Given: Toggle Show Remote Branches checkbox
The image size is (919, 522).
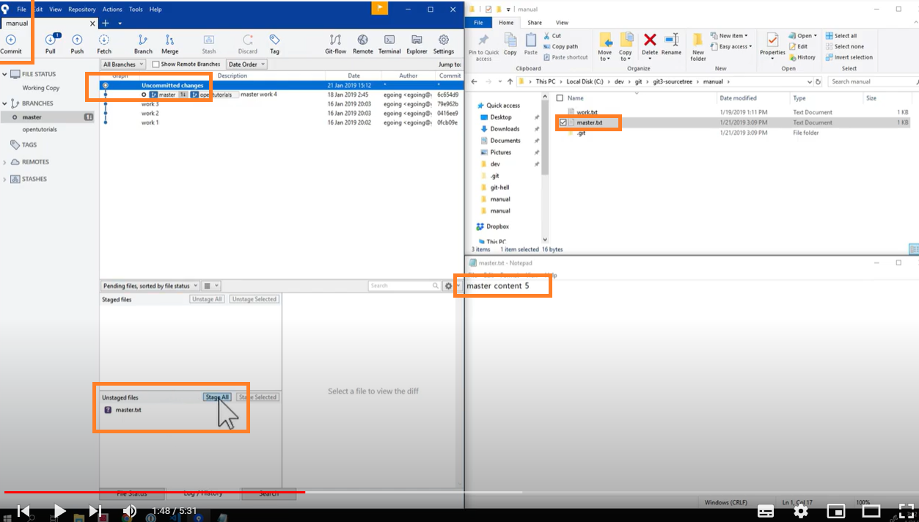Looking at the screenshot, I should click(155, 65).
